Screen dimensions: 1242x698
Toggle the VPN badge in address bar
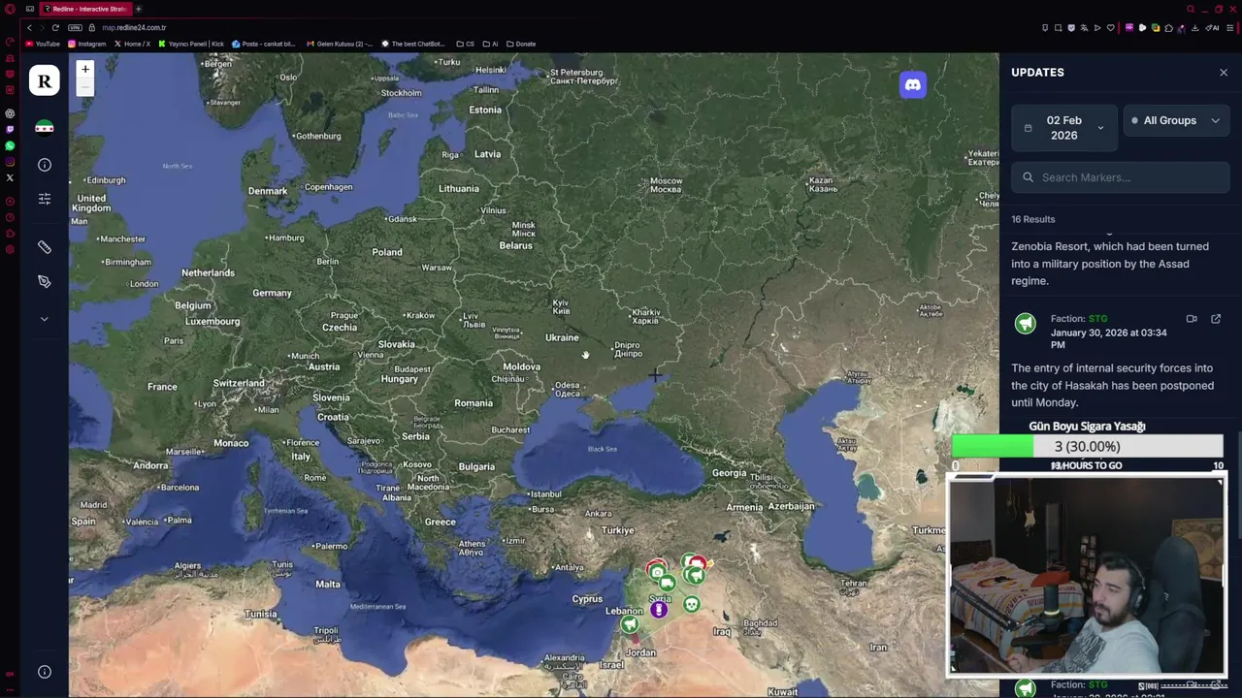pos(75,27)
